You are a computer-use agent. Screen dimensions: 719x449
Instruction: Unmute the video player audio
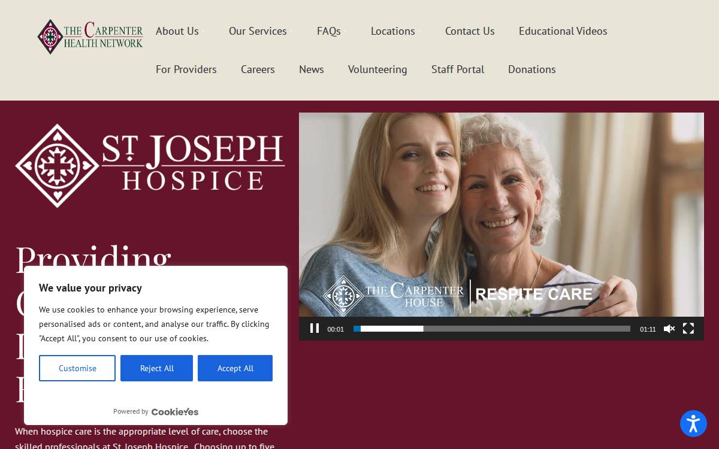pyautogui.click(x=669, y=328)
